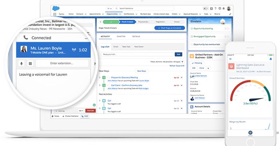Open the App Launcher grid icon
Screen dimensions: 279x146
tap(55, 14)
